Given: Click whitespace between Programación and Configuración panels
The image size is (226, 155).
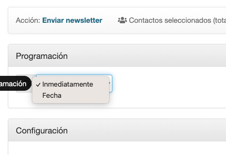Looking at the screenshot, I should [115, 113].
